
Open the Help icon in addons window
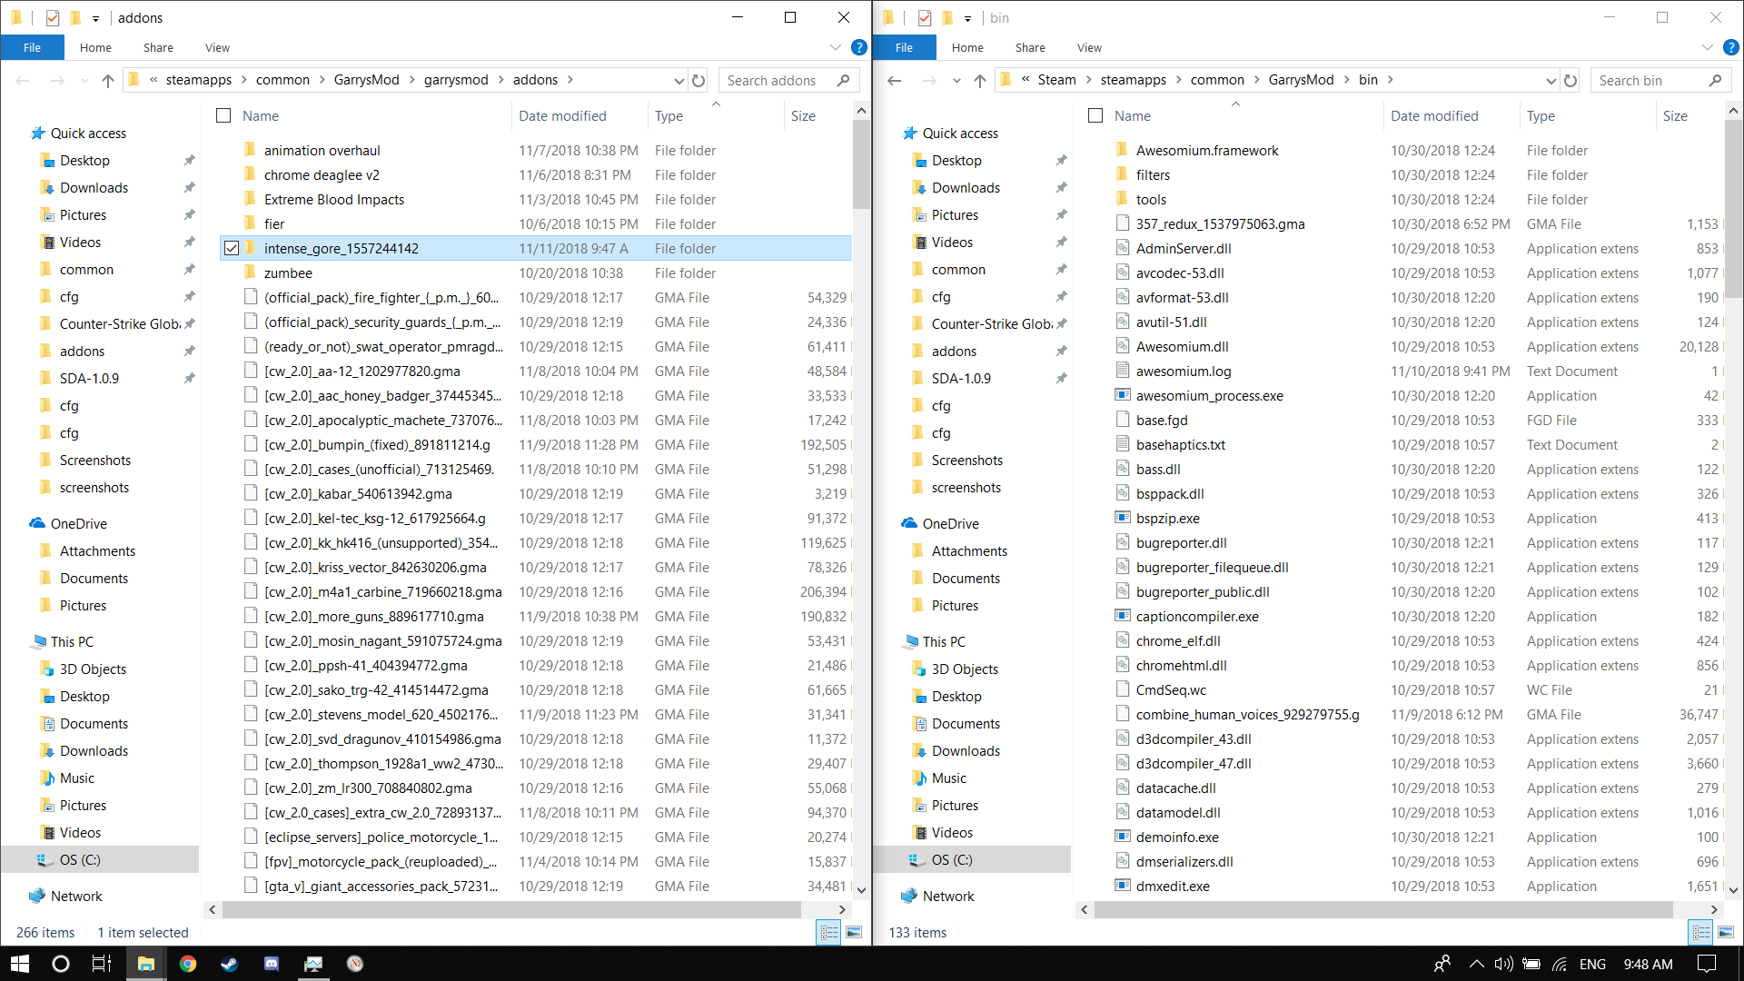coord(858,47)
